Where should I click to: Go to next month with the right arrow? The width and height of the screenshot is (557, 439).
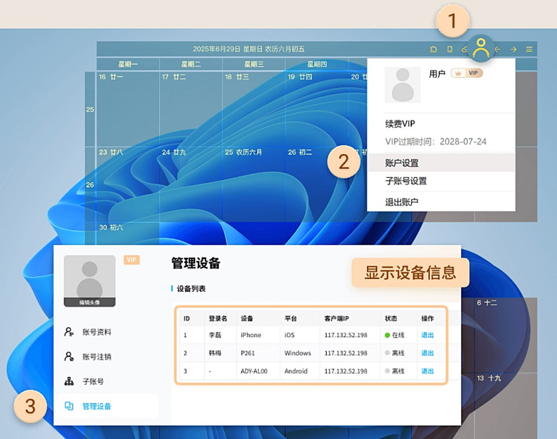click(513, 49)
